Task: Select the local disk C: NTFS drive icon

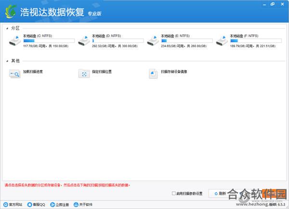Action: [15, 41]
